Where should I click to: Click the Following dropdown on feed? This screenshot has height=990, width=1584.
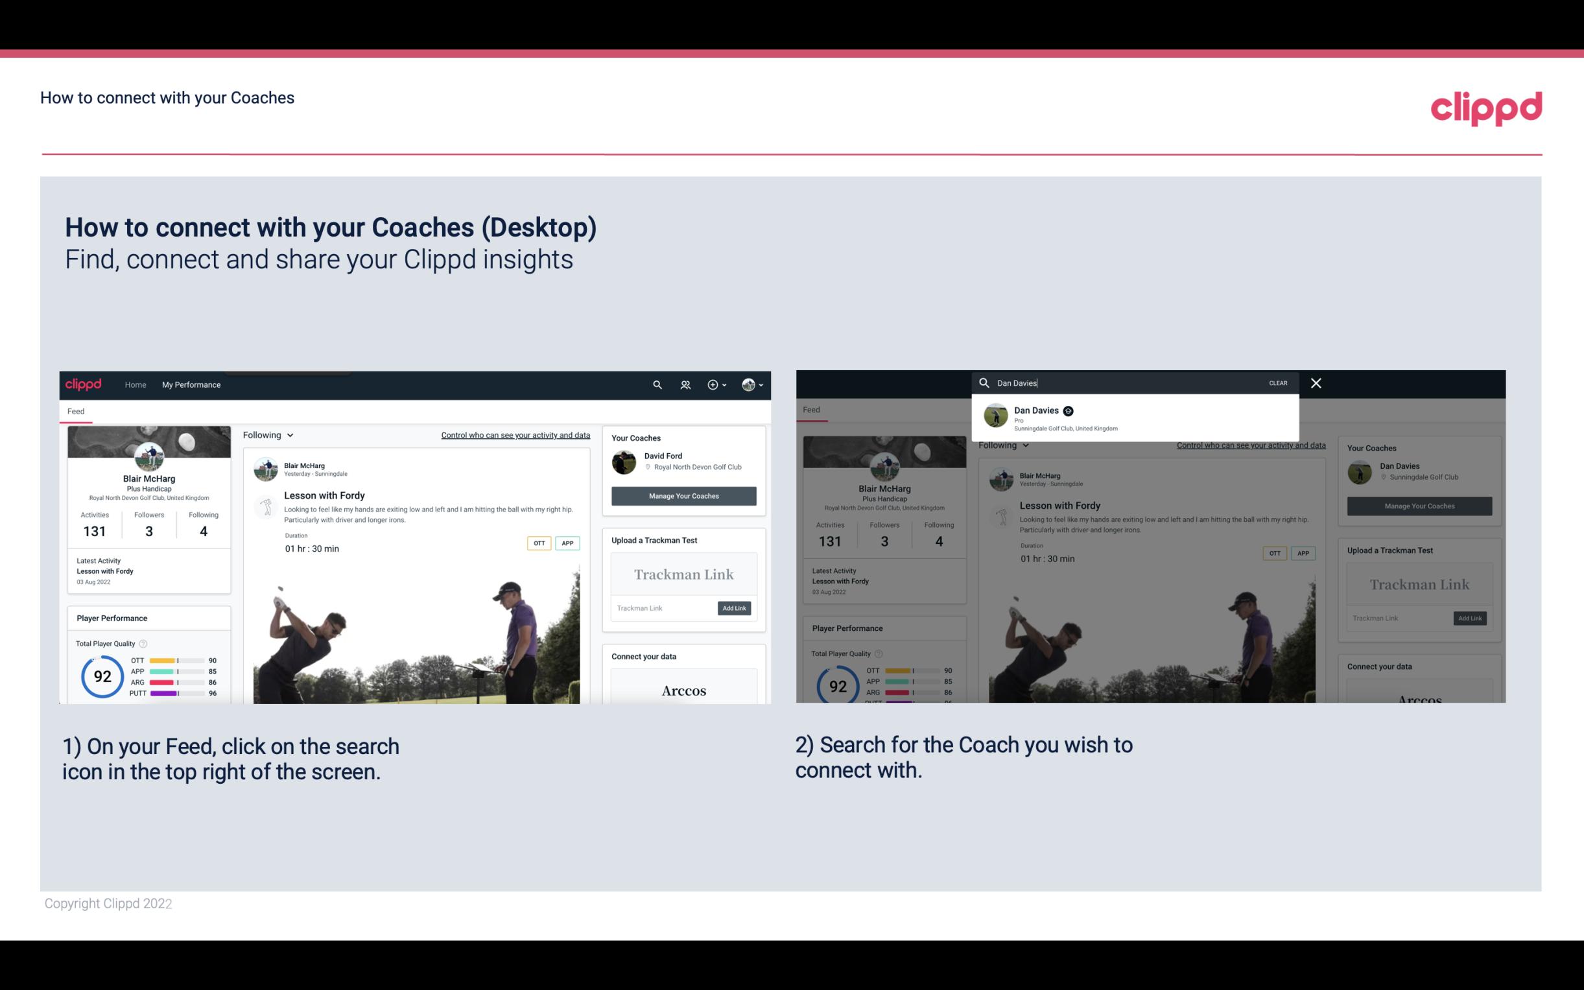(x=267, y=434)
